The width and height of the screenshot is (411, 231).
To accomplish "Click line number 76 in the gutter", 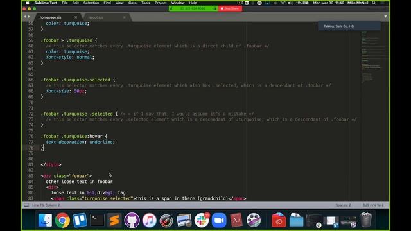I will pos(31,136).
